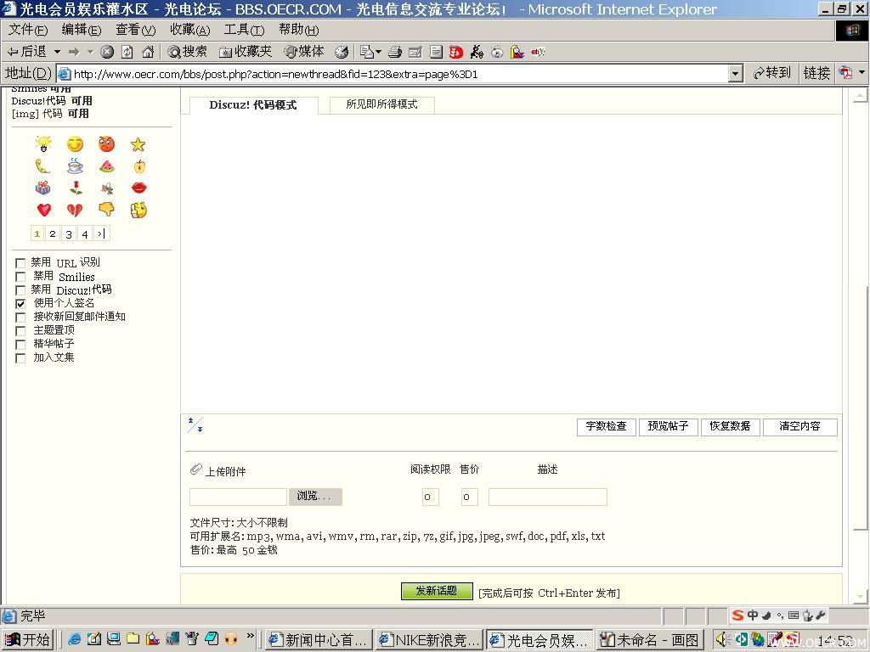The image size is (870, 652).
Task: Open the 帮助 menu
Action: pos(298,30)
